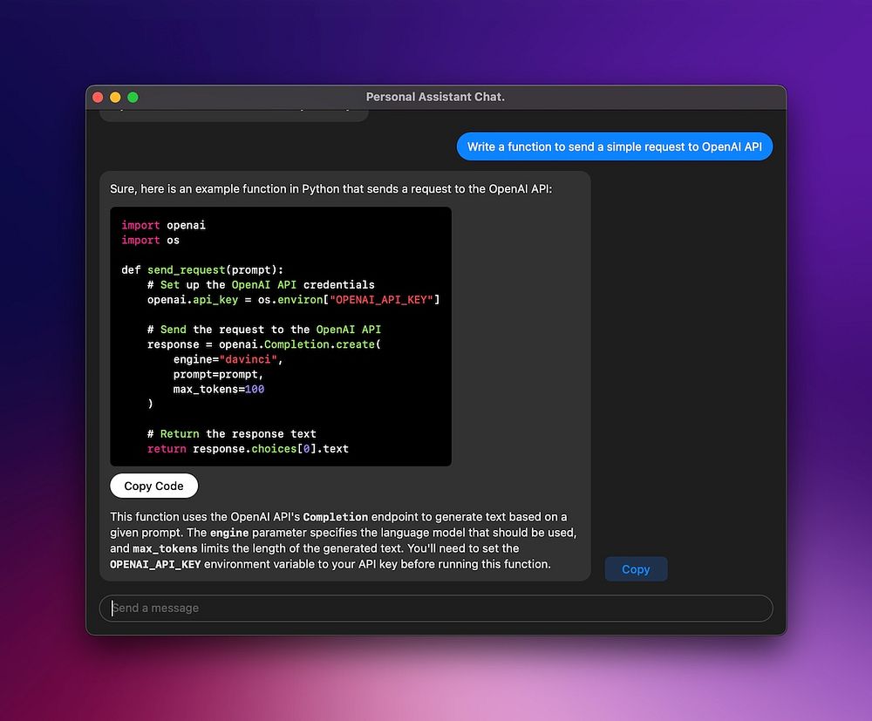Click the bold max_tokens in the explanation
This screenshot has height=721, width=872.
(165, 548)
